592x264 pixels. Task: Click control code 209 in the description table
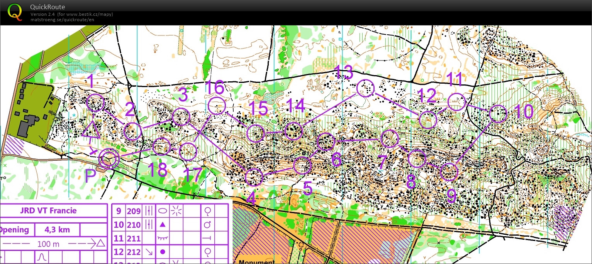[134, 211]
